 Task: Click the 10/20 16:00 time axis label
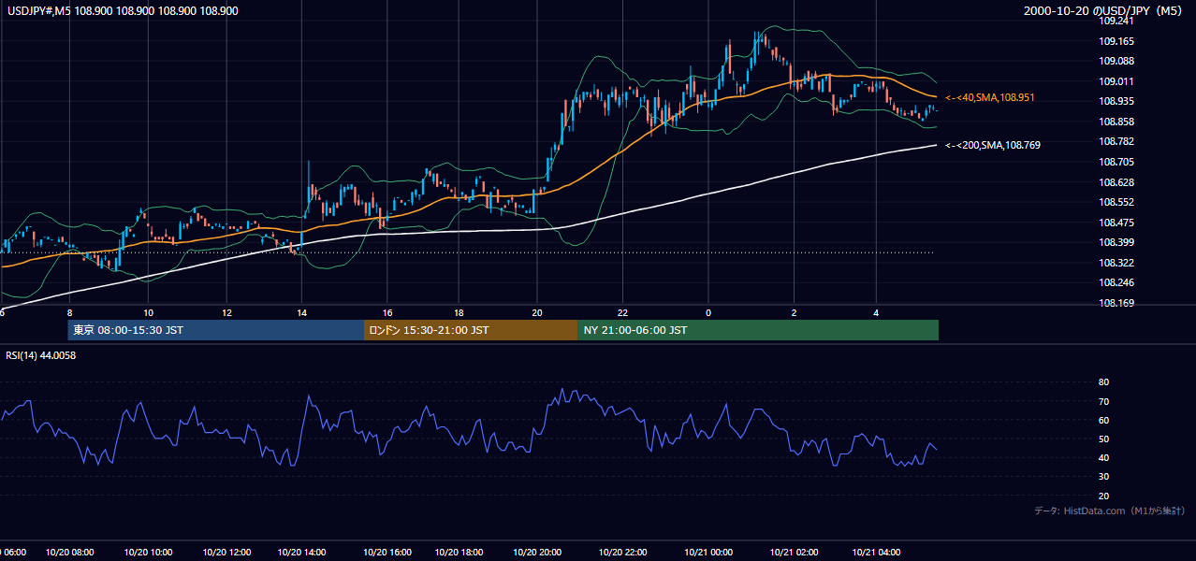click(x=387, y=553)
